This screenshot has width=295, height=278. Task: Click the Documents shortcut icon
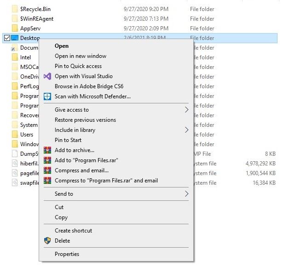[x=14, y=48]
